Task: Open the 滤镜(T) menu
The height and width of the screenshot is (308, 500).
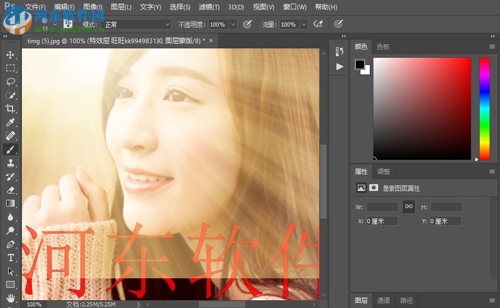Action: tap(209, 7)
